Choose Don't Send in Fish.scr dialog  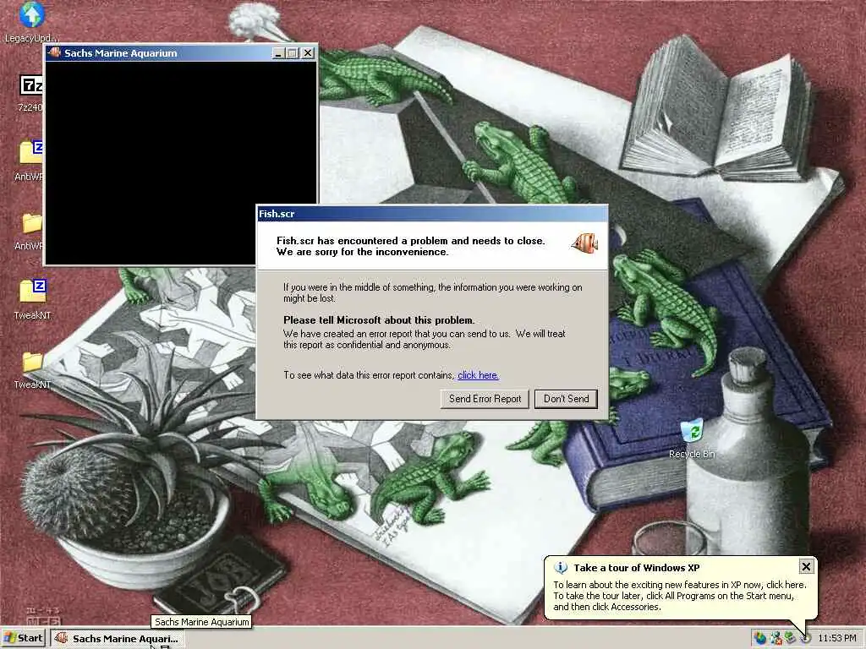point(566,399)
